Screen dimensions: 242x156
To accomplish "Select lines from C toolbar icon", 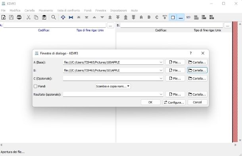I will tap(157, 17).
